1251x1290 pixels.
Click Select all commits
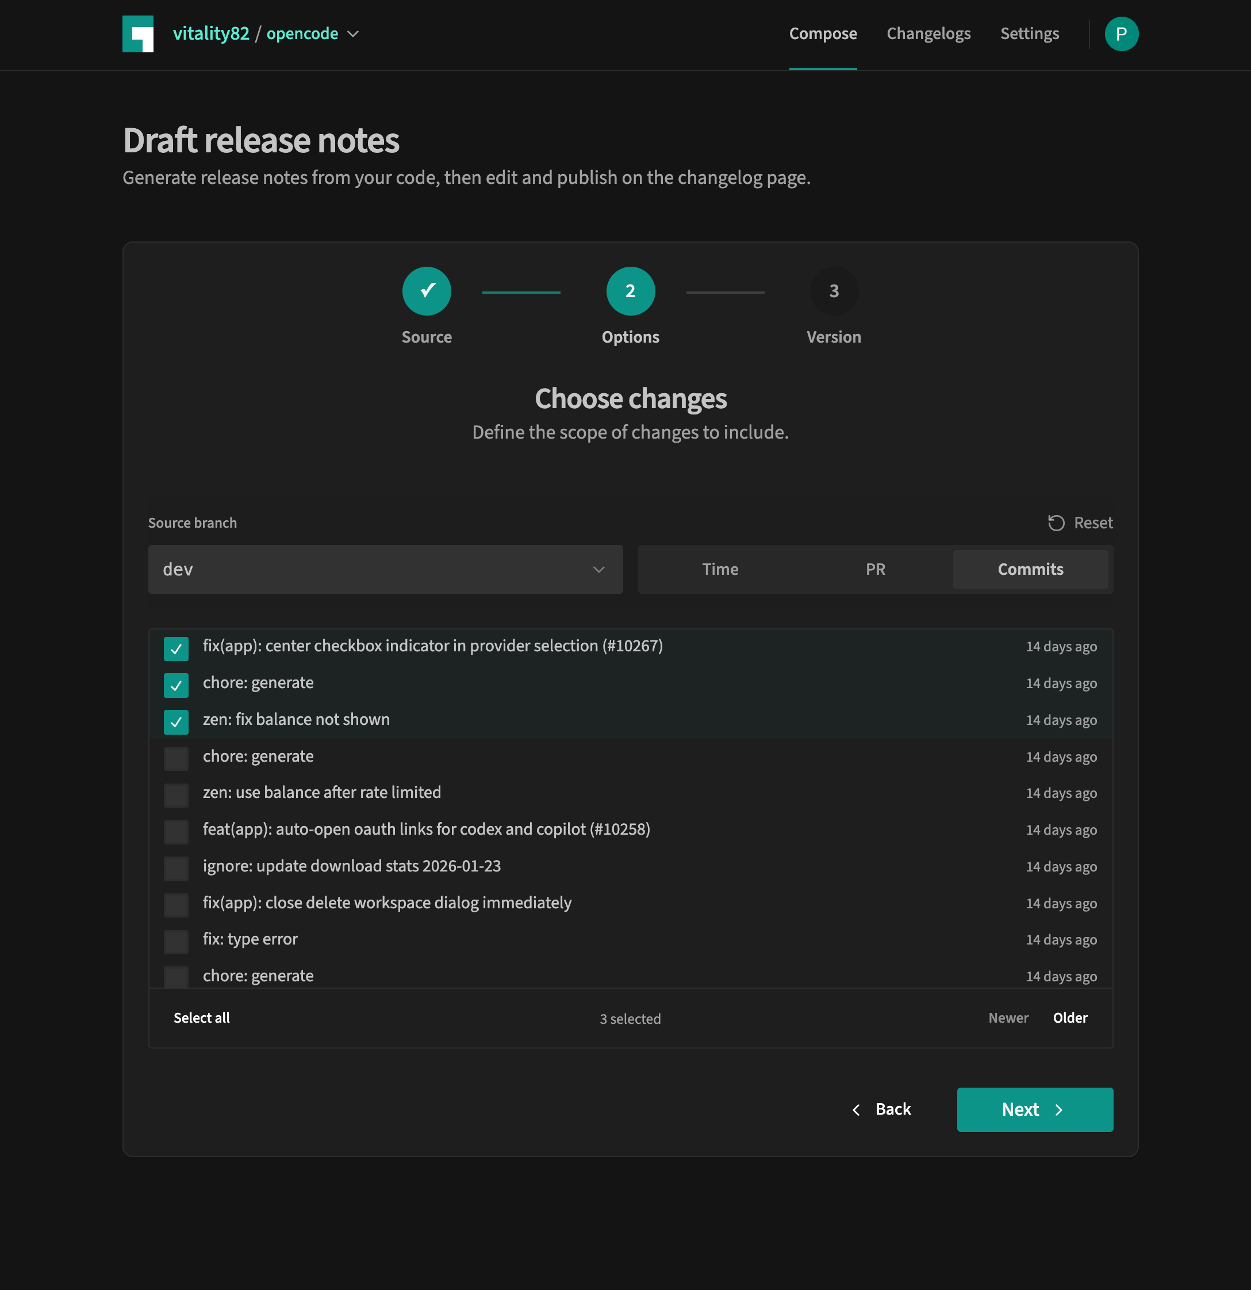[201, 1018]
